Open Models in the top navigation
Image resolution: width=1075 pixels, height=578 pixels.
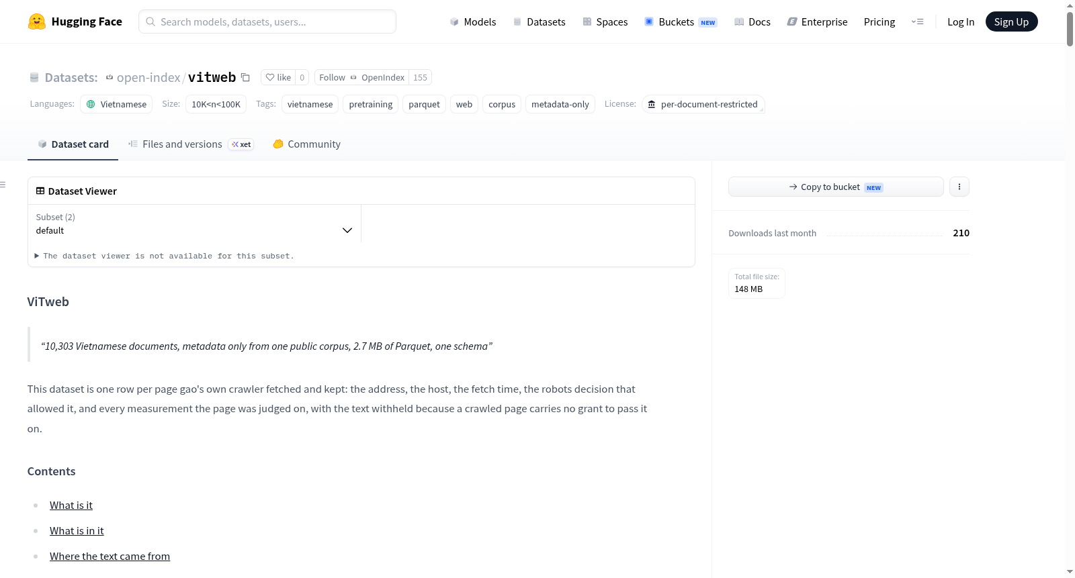coord(473,21)
